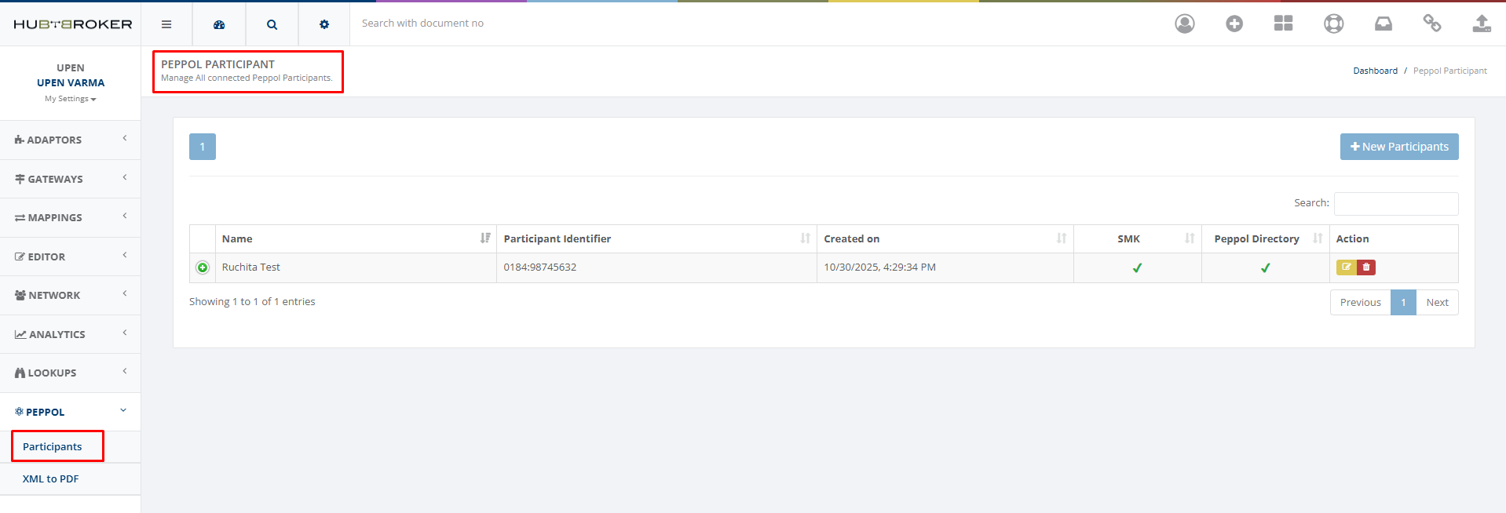Click the Ruchita Test name cell
The height and width of the screenshot is (513, 1506).
click(x=356, y=267)
